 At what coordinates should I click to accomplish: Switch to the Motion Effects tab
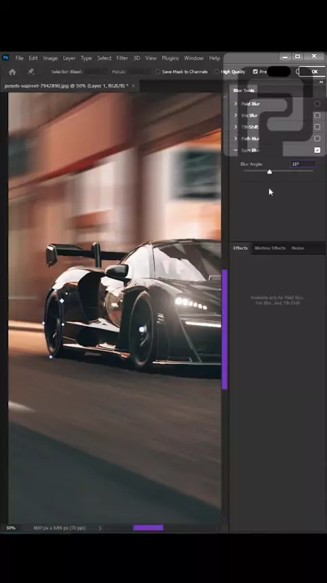pos(270,248)
